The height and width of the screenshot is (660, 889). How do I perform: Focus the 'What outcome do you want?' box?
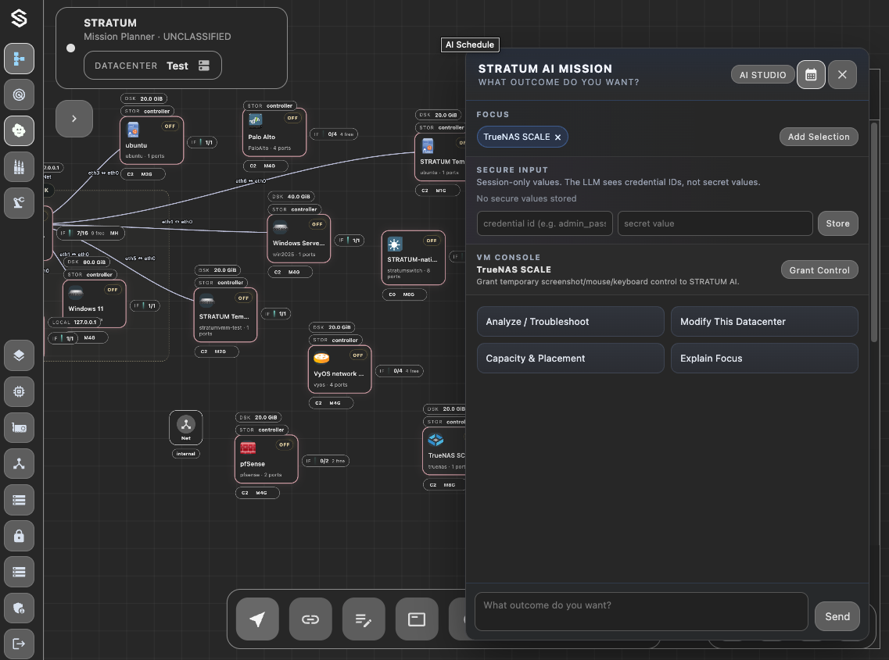[x=641, y=612]
